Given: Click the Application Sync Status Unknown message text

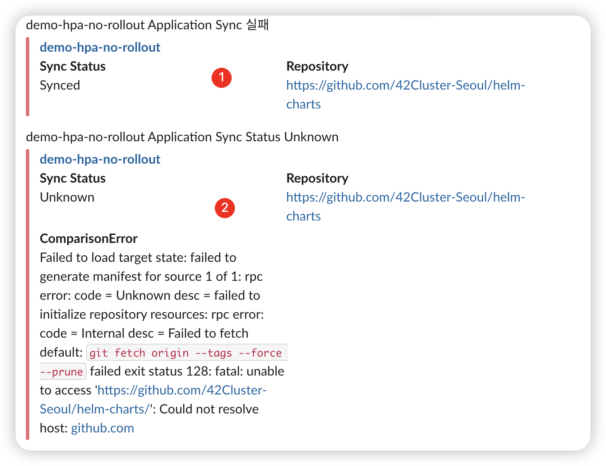Looking at the screenshot, I should (x=182, y=137).
